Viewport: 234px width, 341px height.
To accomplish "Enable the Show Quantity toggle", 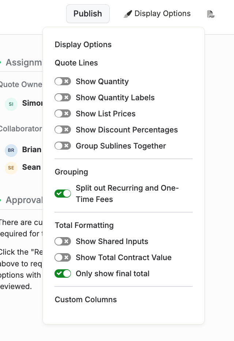I will (x=63, y=81).
